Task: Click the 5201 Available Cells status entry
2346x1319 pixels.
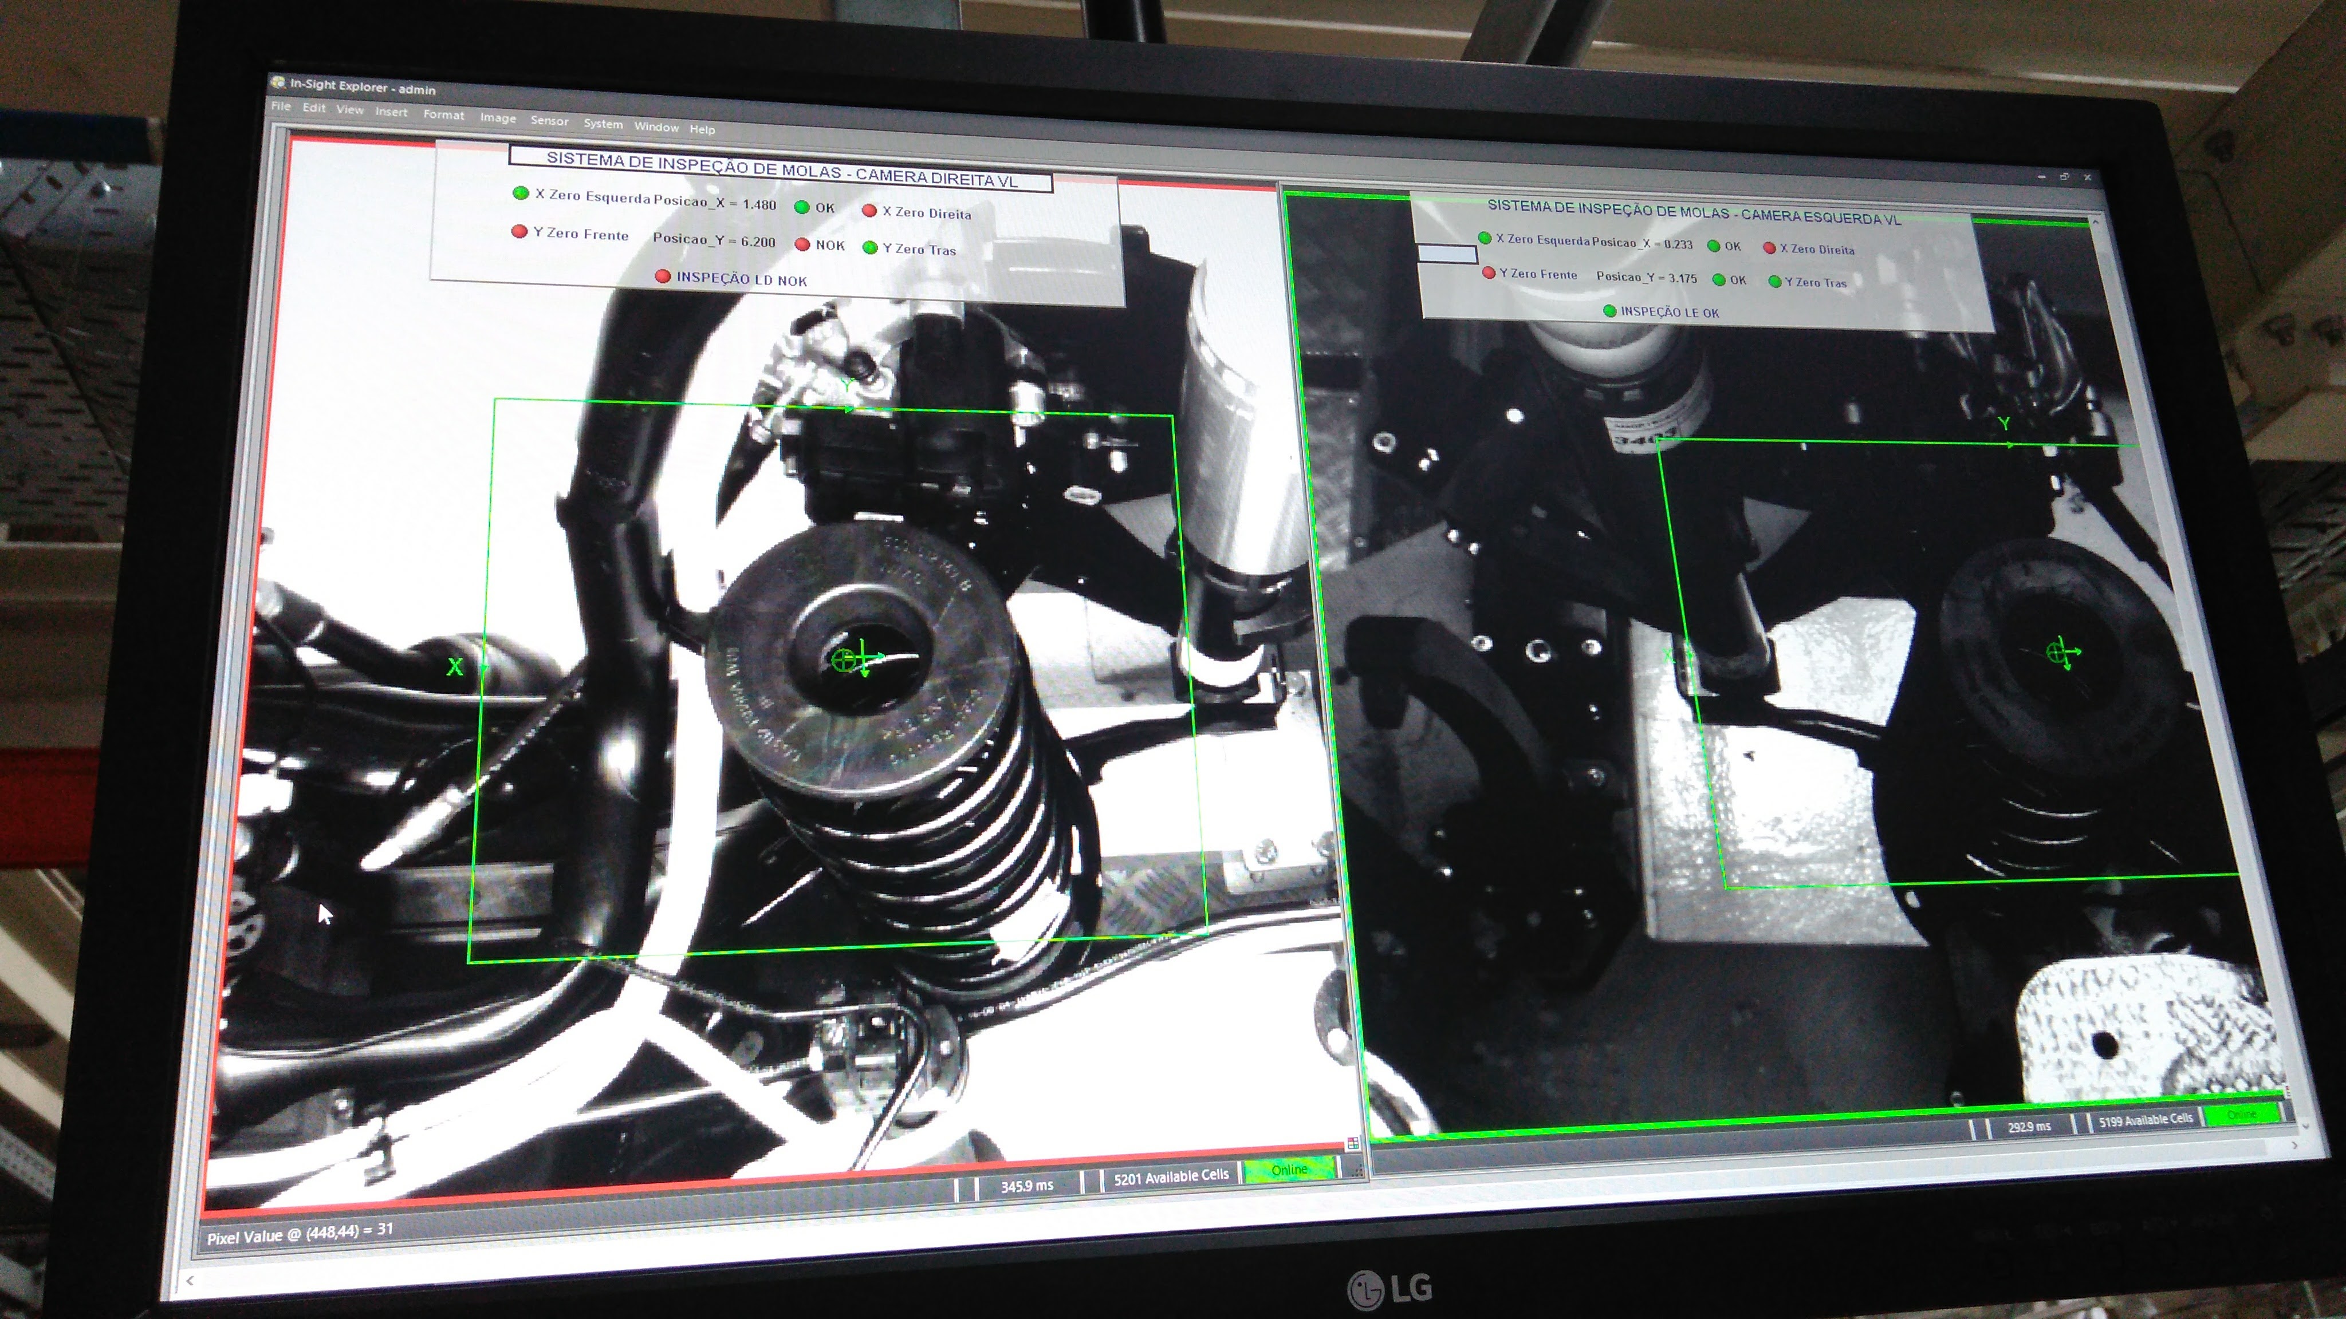Action: 1171,1177
